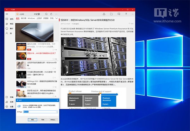The image size is (190, 131).
Task: Click the back arrow in the title bar
Action: point(7,9)
